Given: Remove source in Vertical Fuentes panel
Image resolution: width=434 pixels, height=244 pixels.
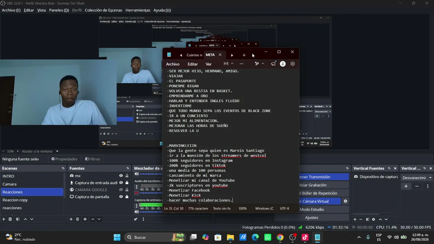Looking at the screenshot, I should 361,219.
